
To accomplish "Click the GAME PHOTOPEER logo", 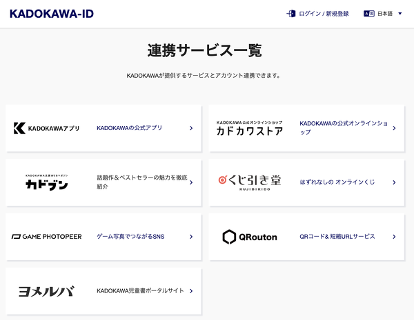I will tap(47, 237).
